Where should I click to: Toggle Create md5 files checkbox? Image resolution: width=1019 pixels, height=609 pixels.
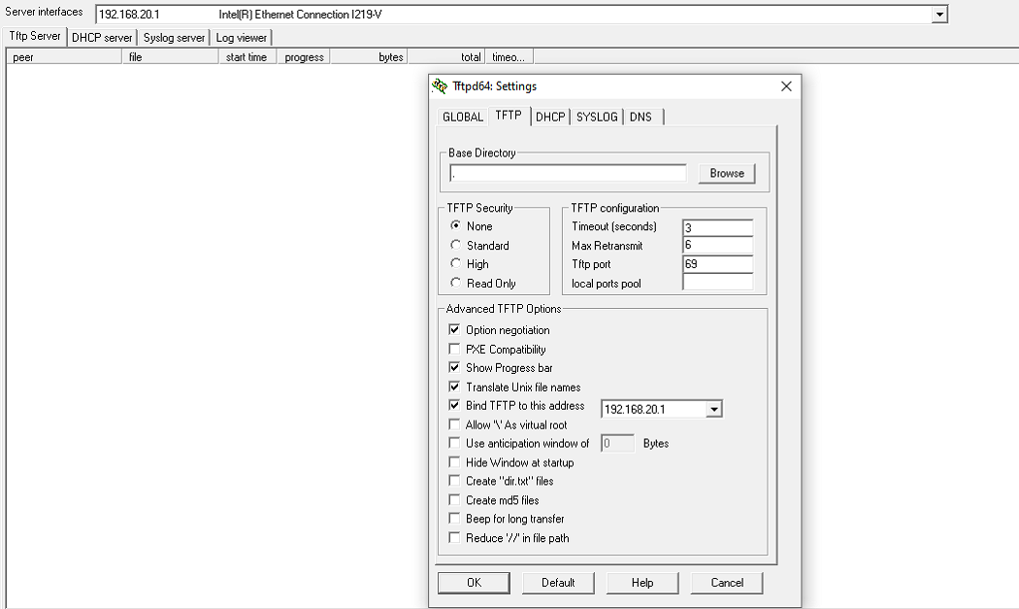point(454,500)
